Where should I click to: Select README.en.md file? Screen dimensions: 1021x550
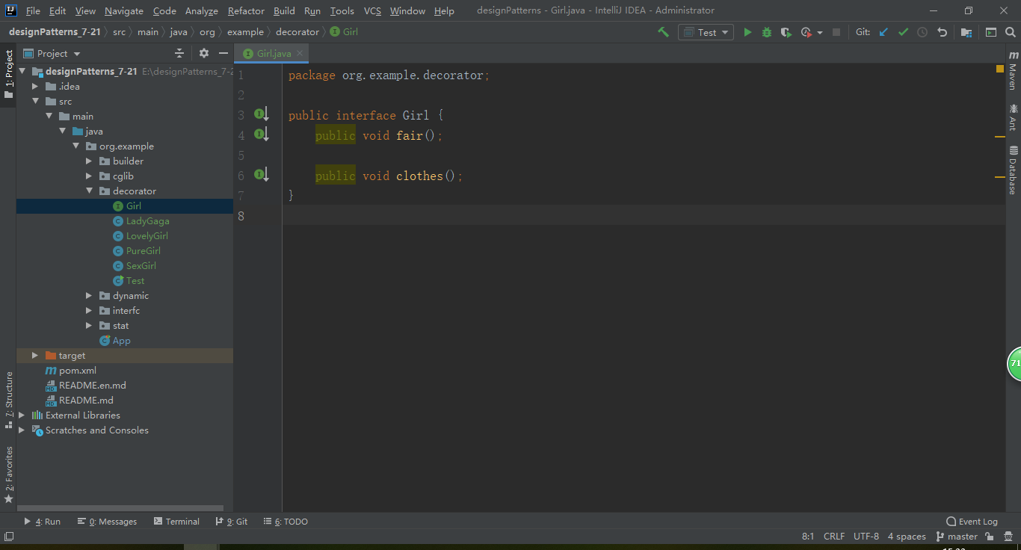pos(92,386)
